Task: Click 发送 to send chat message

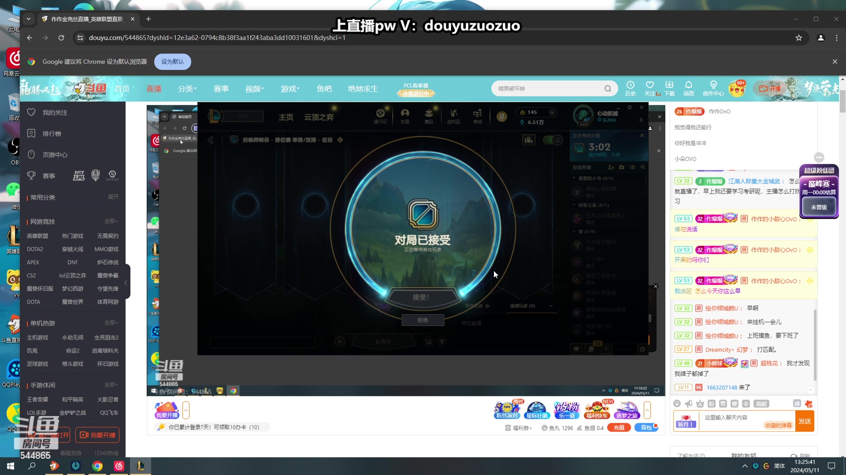Action: (x=805, y=421)
